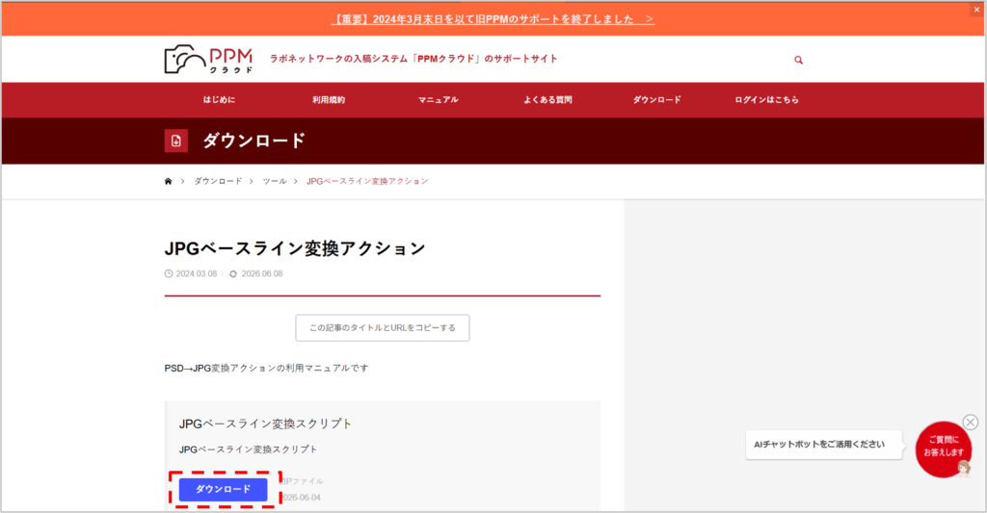Click the blue ダウンロード button

pos(224,489)
